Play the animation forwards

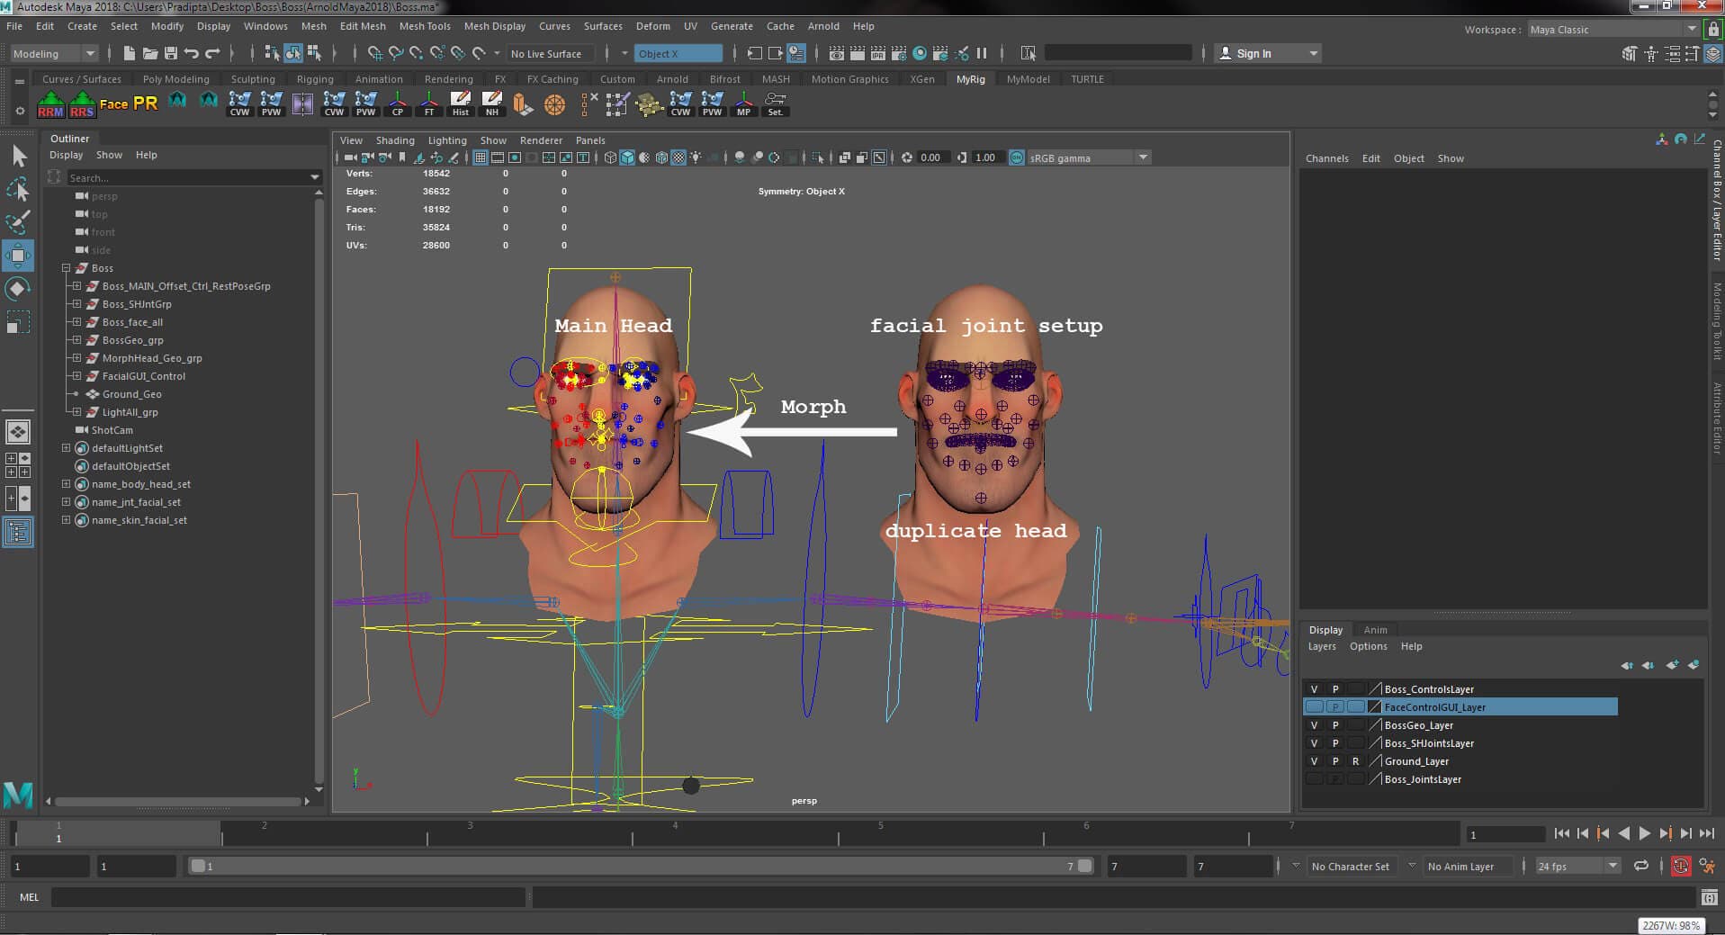pyautogui.click(x=1644, y=833)
